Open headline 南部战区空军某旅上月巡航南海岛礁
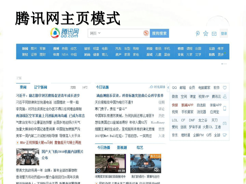This screenshot has width=246, height=184. [51, 116]
